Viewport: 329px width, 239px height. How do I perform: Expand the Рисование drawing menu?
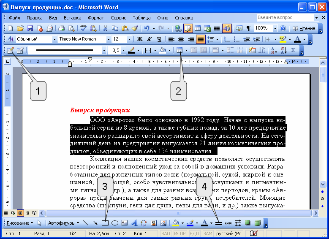coord(20,223)
